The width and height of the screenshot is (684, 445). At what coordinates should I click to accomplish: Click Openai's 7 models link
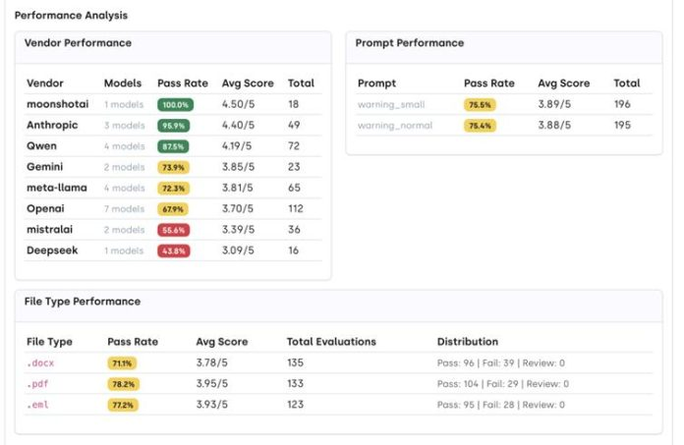124,209
